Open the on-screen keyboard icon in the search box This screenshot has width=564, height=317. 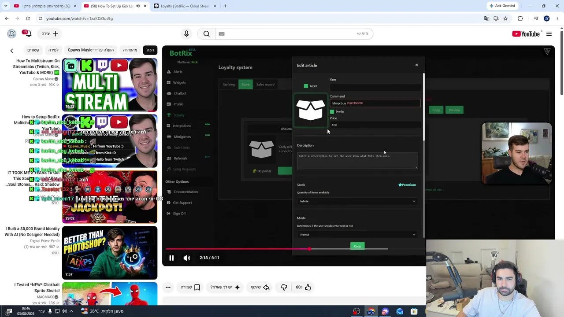[222, 34]
